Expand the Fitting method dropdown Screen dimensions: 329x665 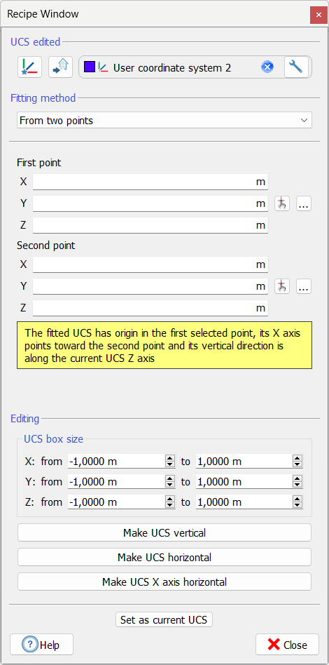(164, 121)
